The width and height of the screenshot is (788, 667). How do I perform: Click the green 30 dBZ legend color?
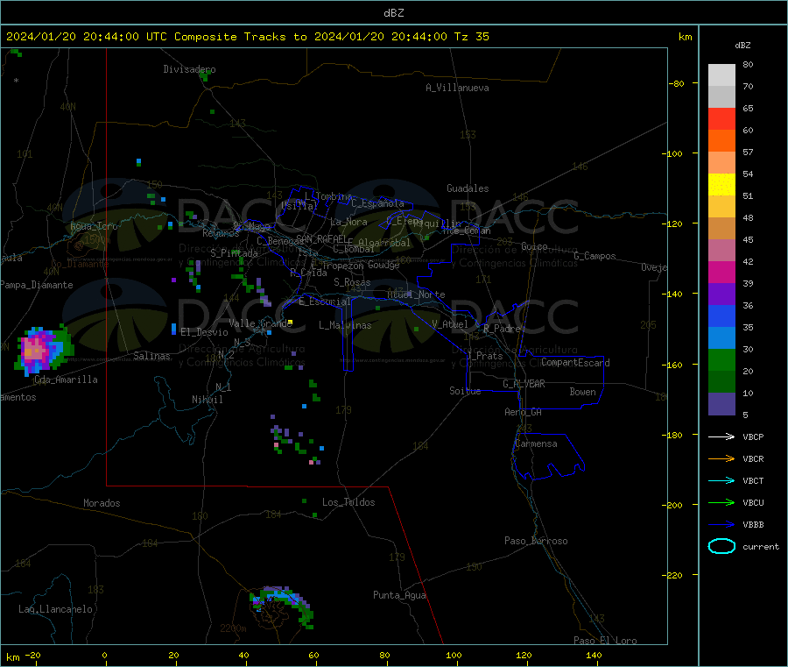721,359
